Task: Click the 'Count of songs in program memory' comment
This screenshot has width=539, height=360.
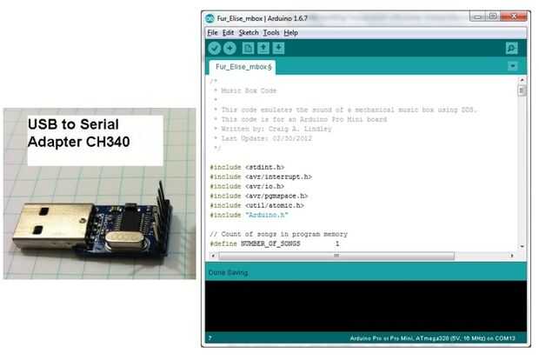Action: tap(279, 234)
